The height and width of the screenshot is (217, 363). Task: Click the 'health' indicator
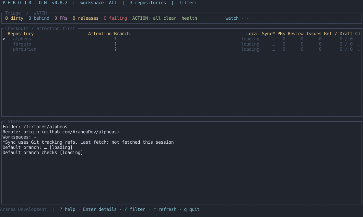pyautogui.click(x=189, y=18)
